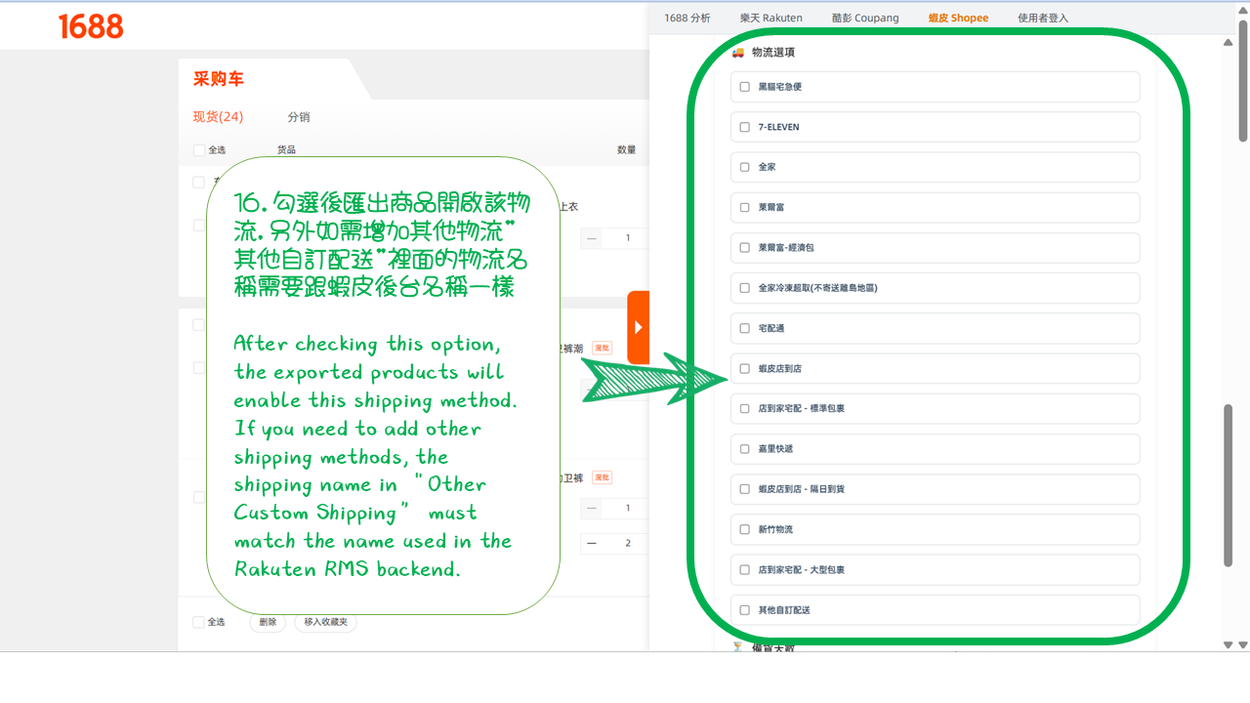Enable the 其他自訂配送 option
Image resolution: width=1250 pixels, height=703 pixels.
[x=744, y=608]
